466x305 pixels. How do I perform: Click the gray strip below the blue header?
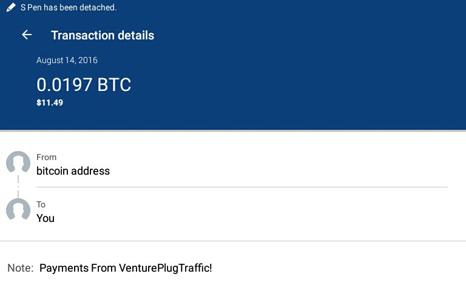[x=233, y=130]
